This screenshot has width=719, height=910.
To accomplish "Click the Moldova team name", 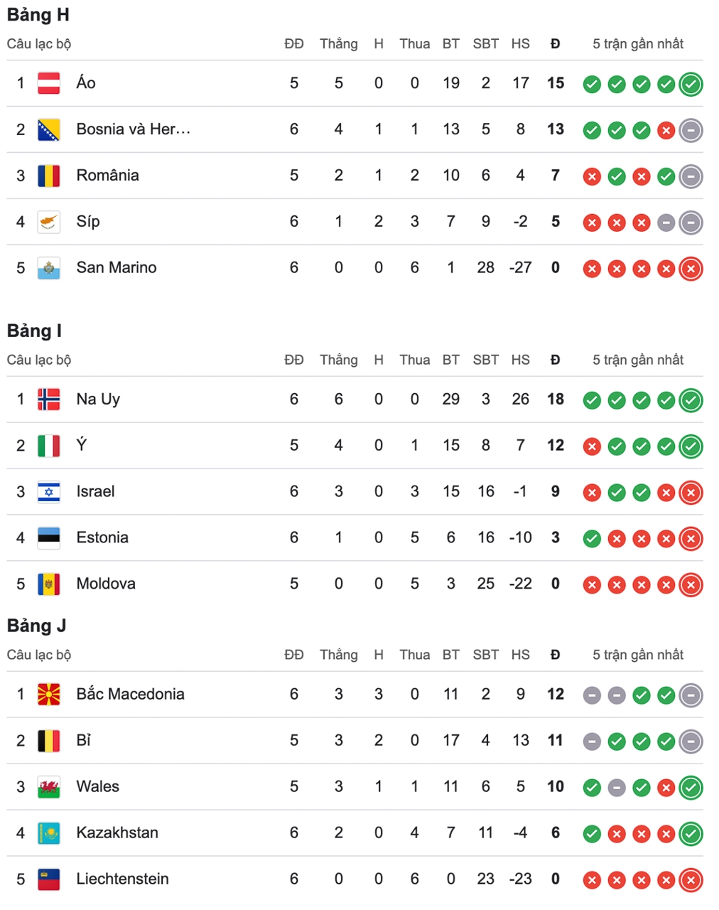I will click(x=106, y=584).
